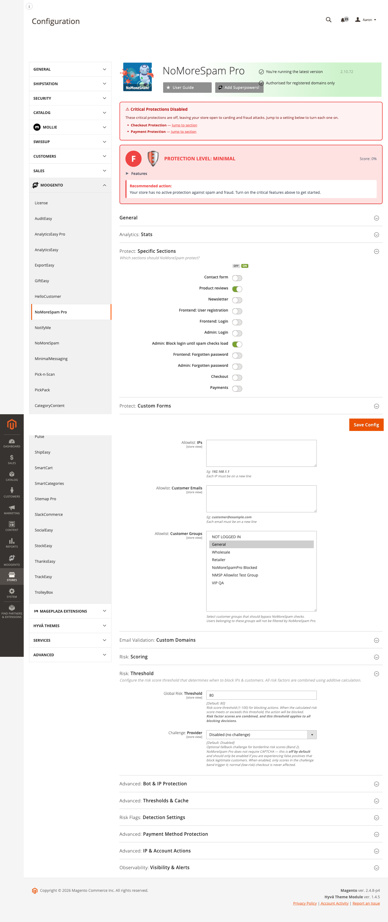Open the User Guide button

click(x=187, y=87)
